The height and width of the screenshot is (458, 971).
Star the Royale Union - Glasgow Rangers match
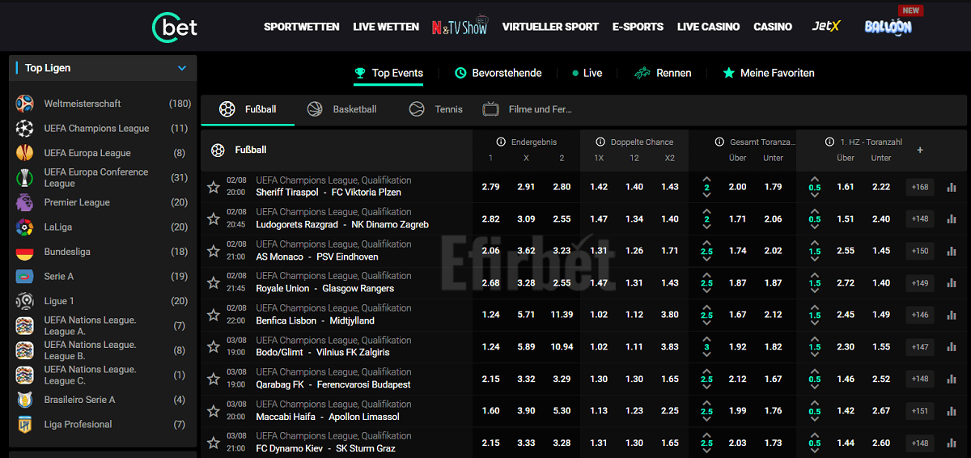point(213,282)
